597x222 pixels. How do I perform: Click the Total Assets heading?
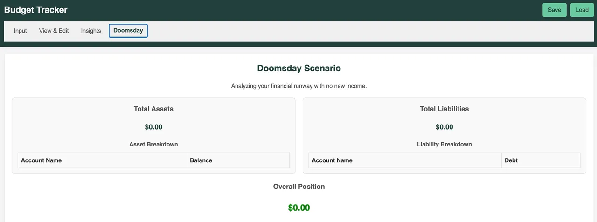pyautogui.click(x=153, y=109)
